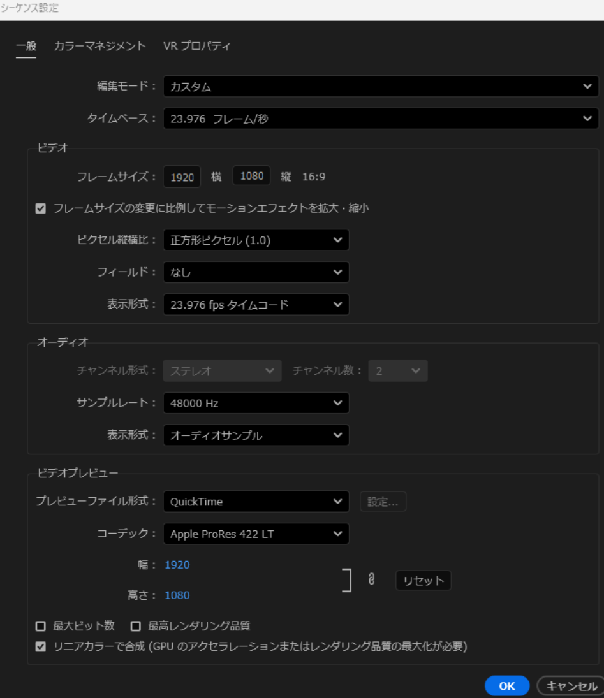Open the サンプルレート dropdown
The width and height of the screenshot is (604, 698).
(256, 403)
